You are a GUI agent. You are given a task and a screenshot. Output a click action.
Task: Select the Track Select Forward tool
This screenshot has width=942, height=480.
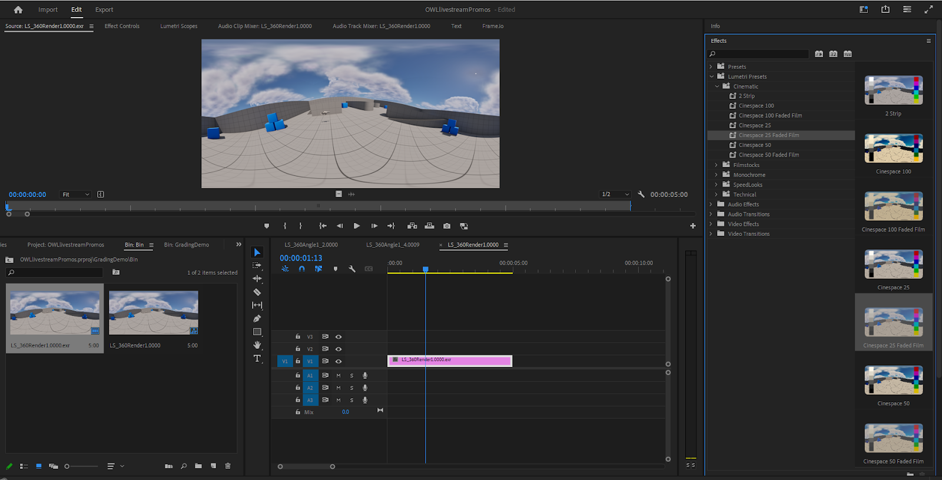pos(257,265)
